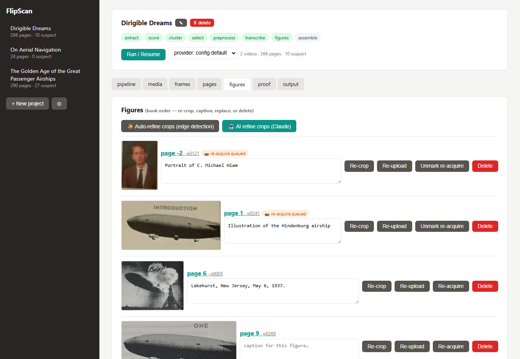Switch to the output tab

[291, 84]
